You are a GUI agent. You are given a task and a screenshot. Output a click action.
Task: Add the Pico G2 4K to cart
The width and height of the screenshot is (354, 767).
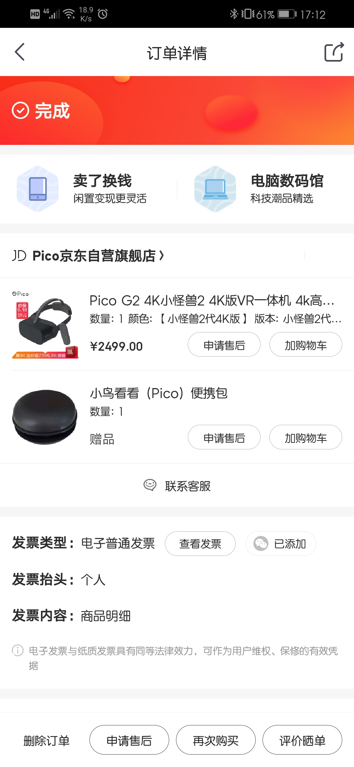(x=305, y=344)
